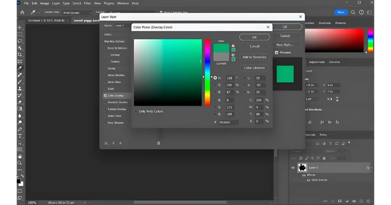Check Only Web Colors option

(x=136, y=111)
